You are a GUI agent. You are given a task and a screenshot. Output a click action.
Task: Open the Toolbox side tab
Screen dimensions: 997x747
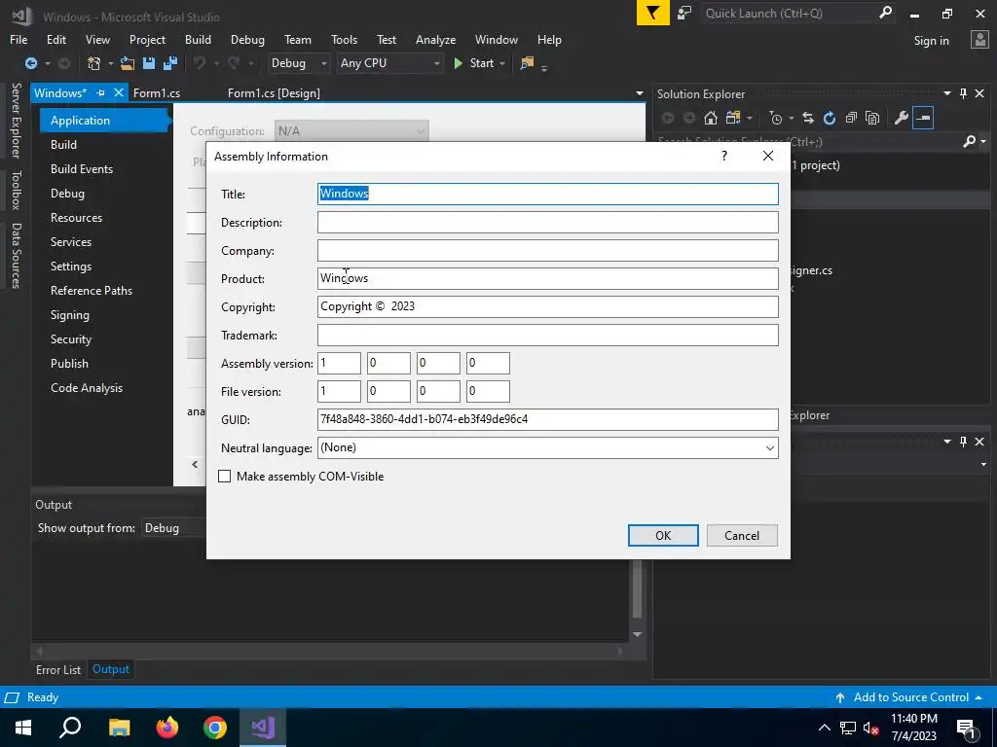click(16, 190)
